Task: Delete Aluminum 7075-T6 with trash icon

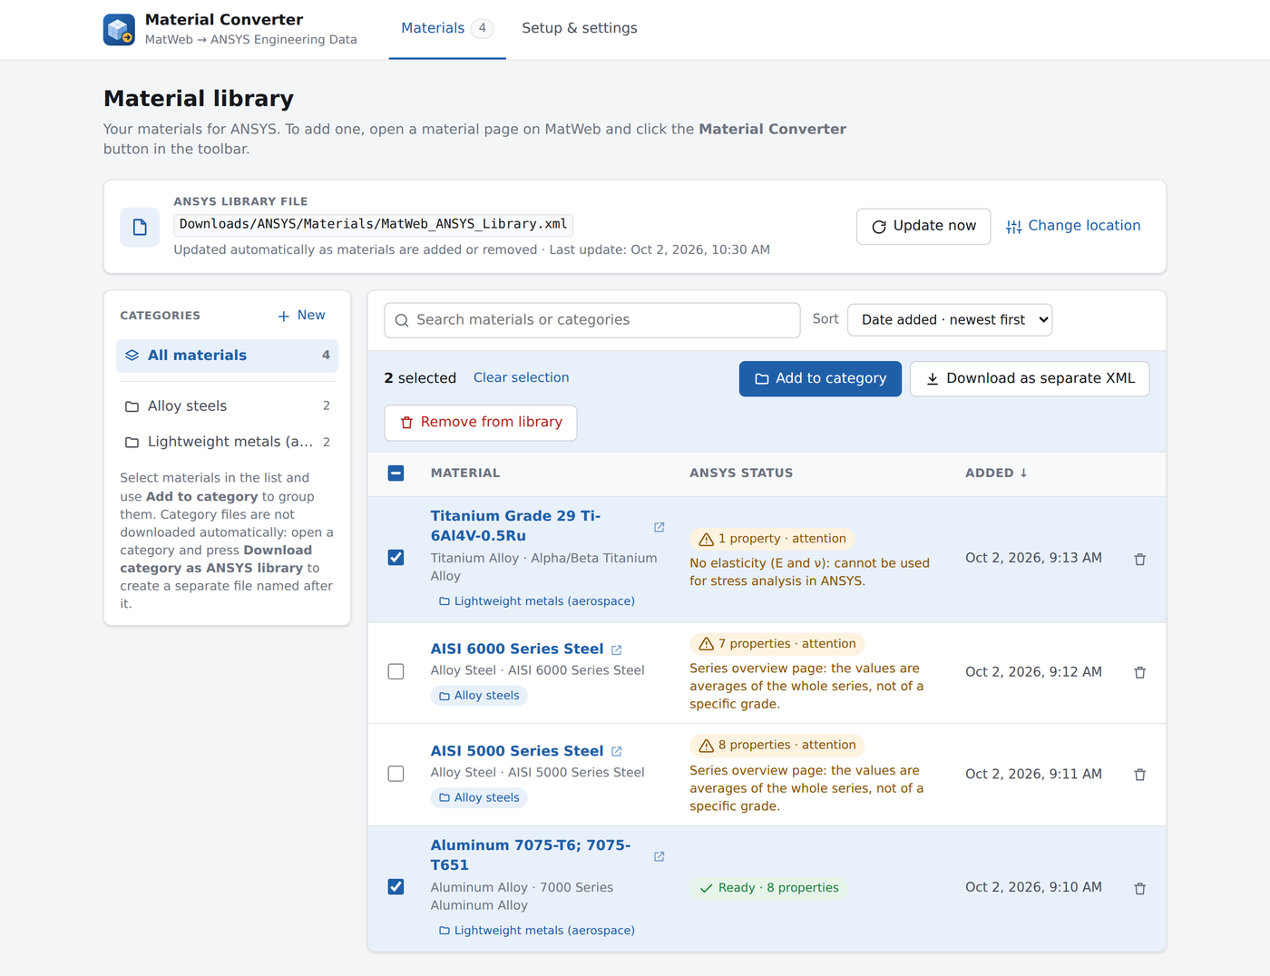Action: [1140, 889]
